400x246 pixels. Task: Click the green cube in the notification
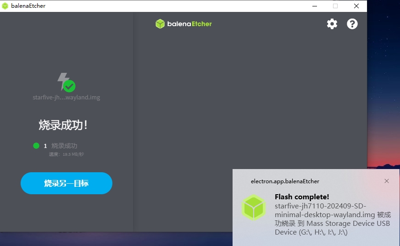click(254, 208)
